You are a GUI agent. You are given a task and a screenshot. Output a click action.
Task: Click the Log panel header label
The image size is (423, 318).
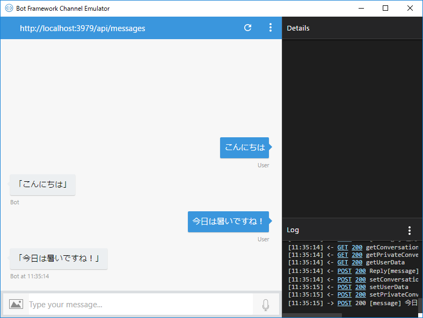pyautogui.click(x=293, y=230)
